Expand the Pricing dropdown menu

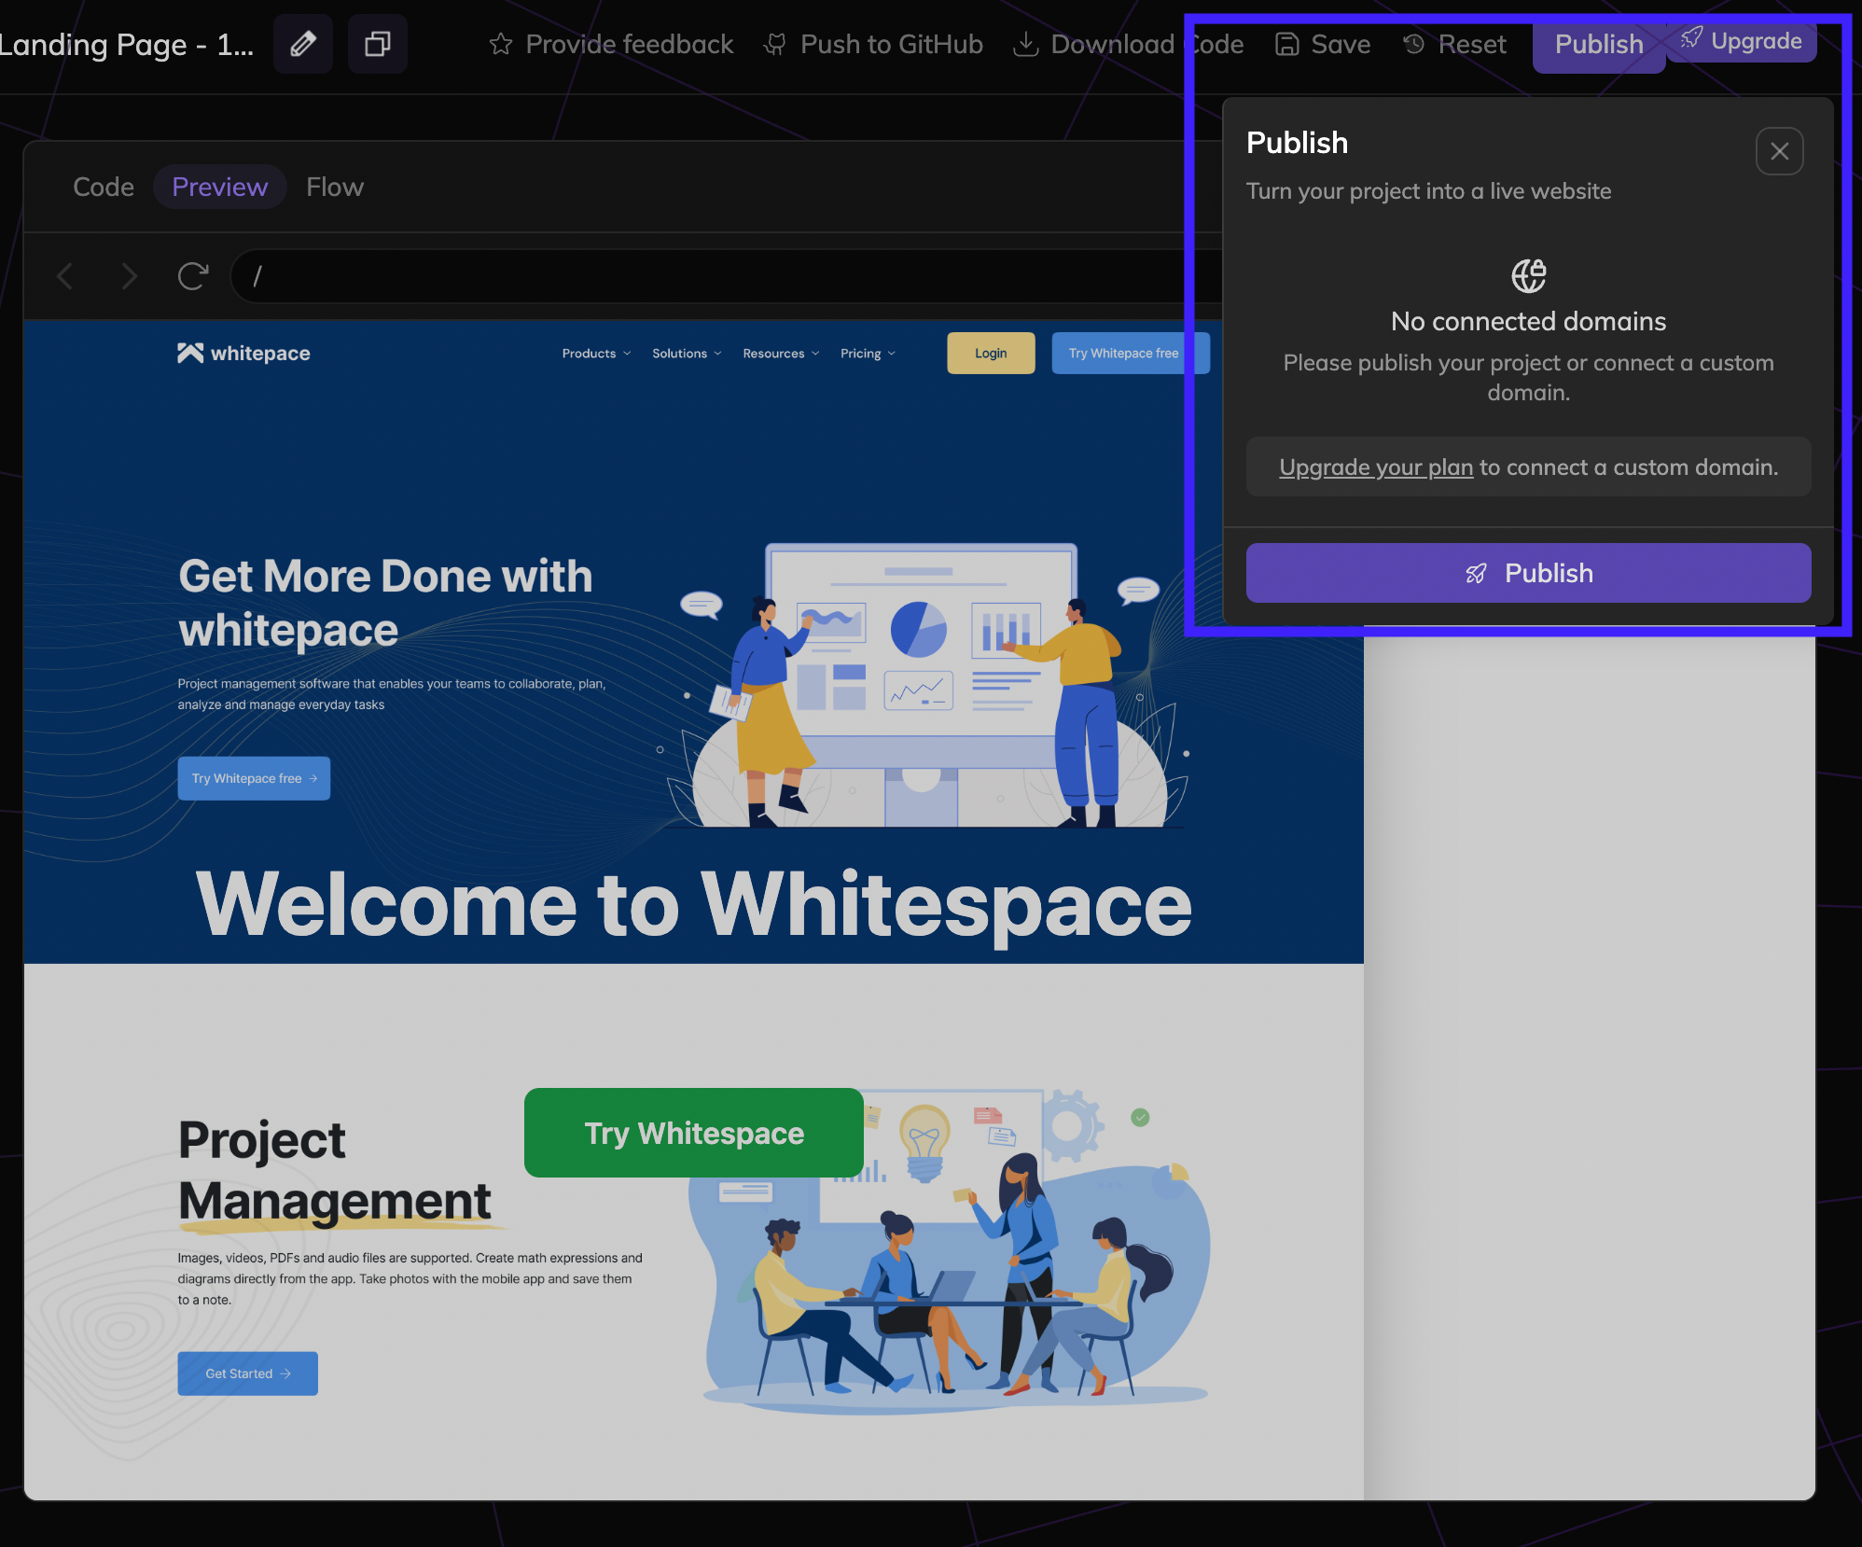868,354
